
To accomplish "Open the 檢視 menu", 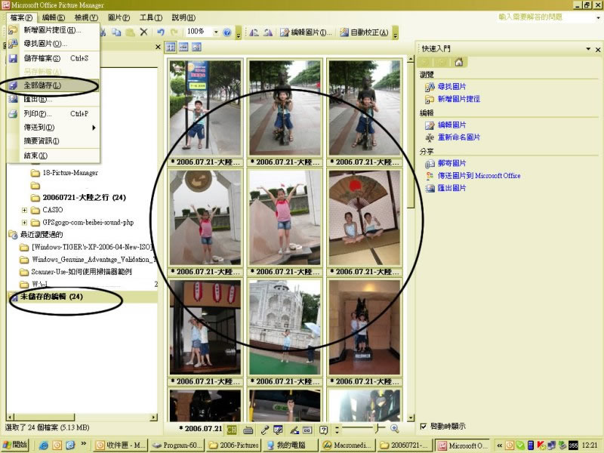I will tap(86, 17).
